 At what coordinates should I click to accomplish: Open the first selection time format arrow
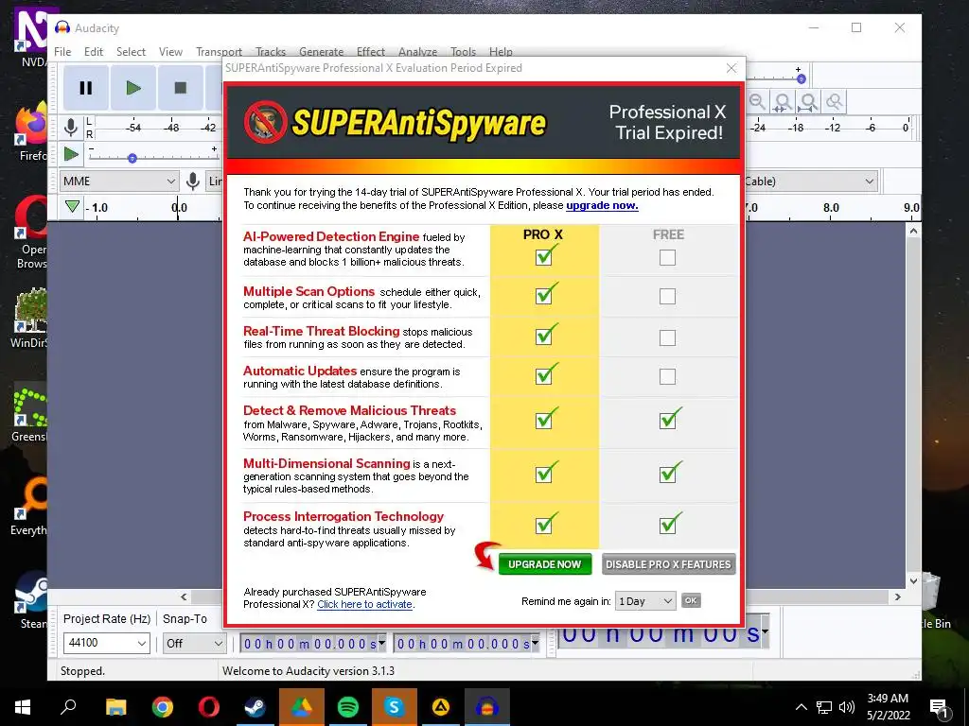(x=382, y=643)
